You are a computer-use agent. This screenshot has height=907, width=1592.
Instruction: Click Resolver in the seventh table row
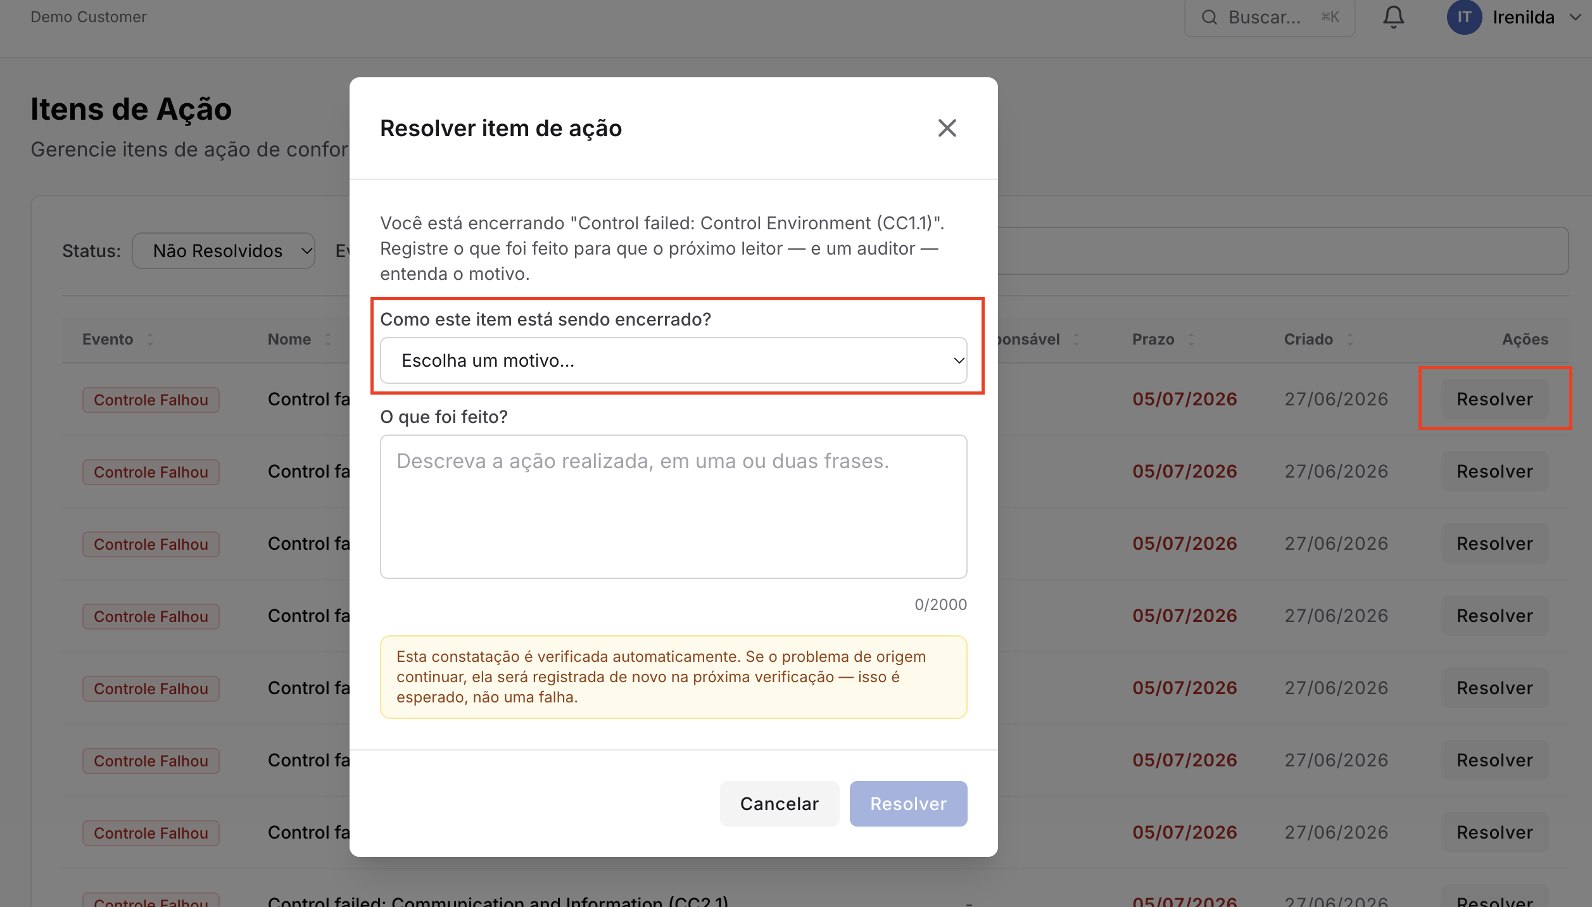pos(1494,832)
